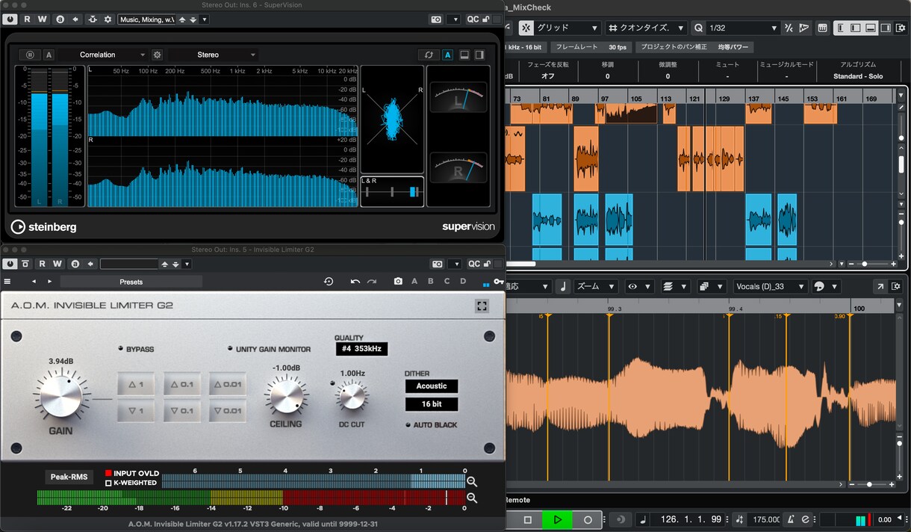Click the green Play button in transport
The height and width of the screenshot is (532, 911).
[557, 519]
